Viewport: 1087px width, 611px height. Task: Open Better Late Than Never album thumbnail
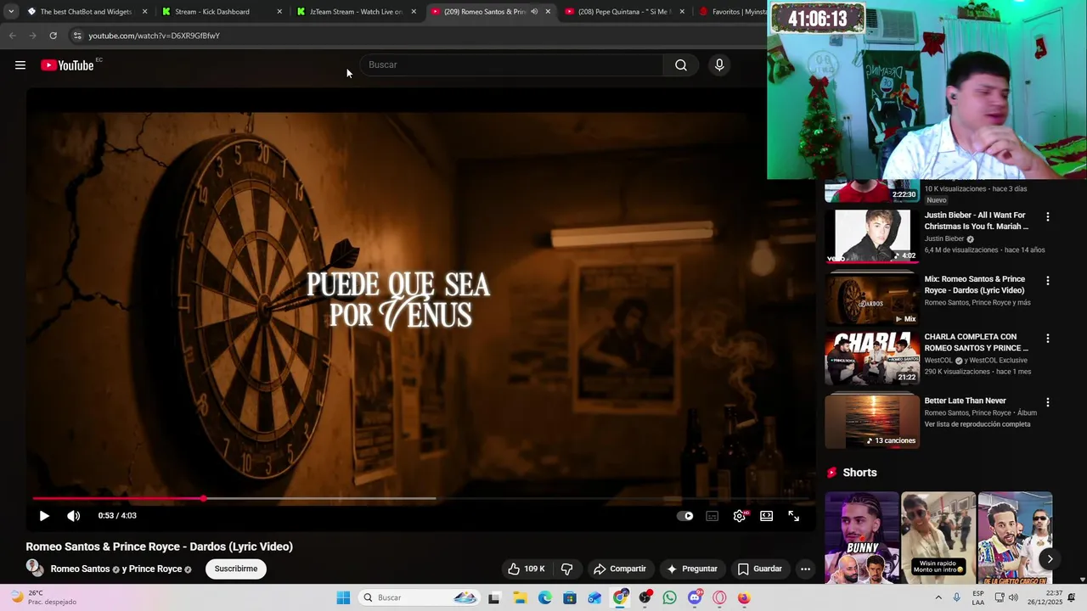(x=872, y=421)
